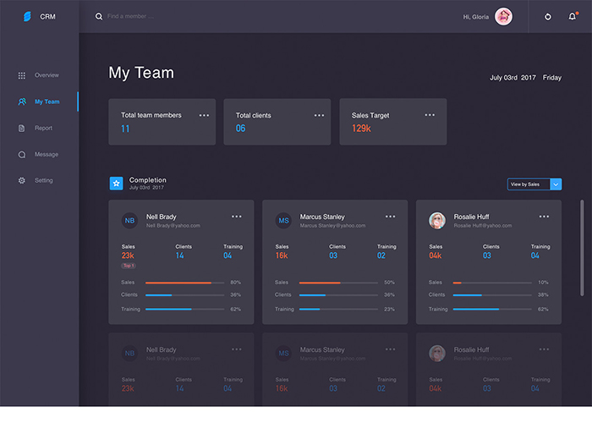Focus the Find a member search field
Image resolution: width=592 pixels, height=434 pixels.
coord(130,16)
